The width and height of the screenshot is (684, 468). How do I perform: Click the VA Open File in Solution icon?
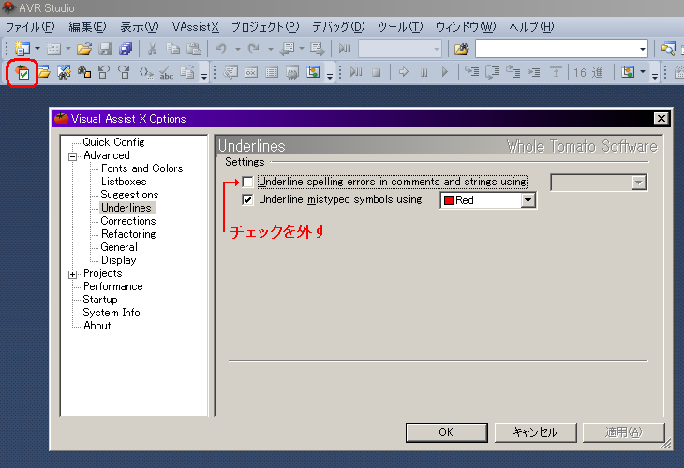[x=44, y=72]
